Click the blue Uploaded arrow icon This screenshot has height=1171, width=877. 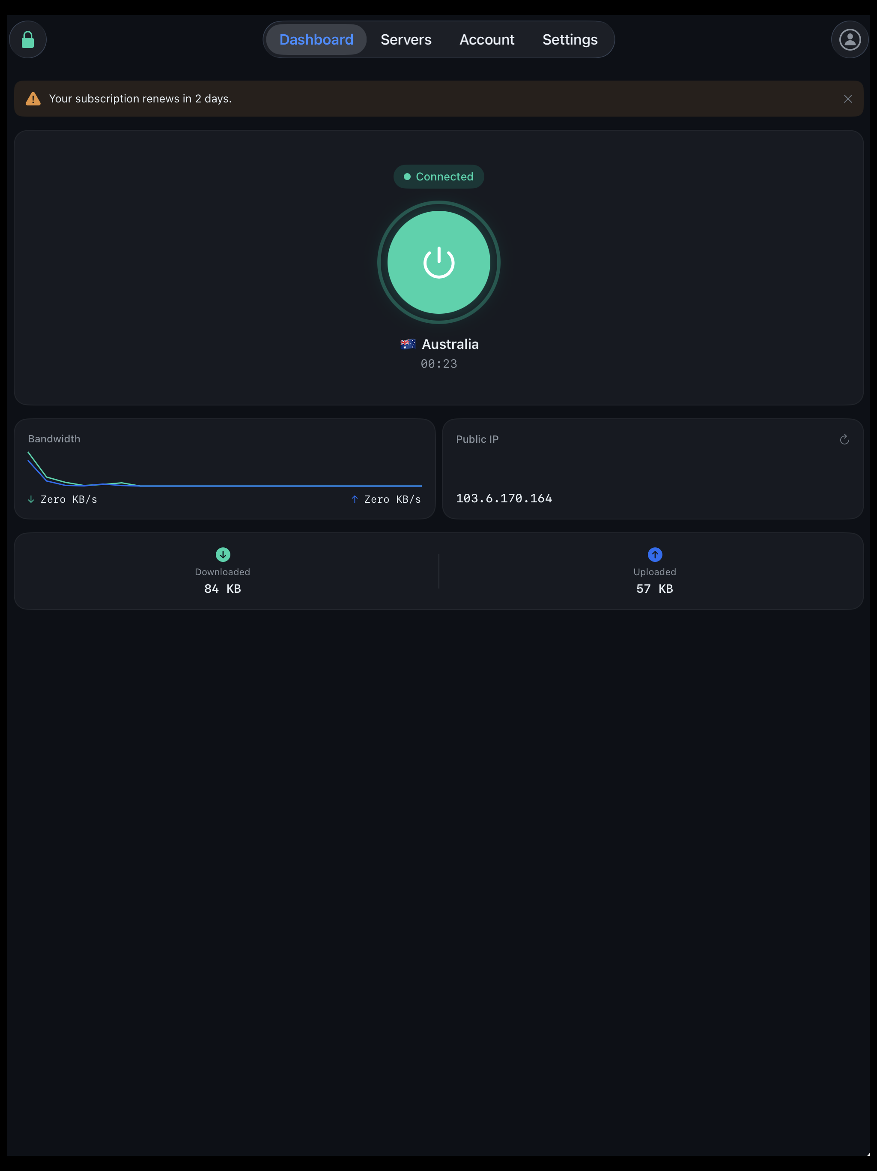(x=655, y=554)
